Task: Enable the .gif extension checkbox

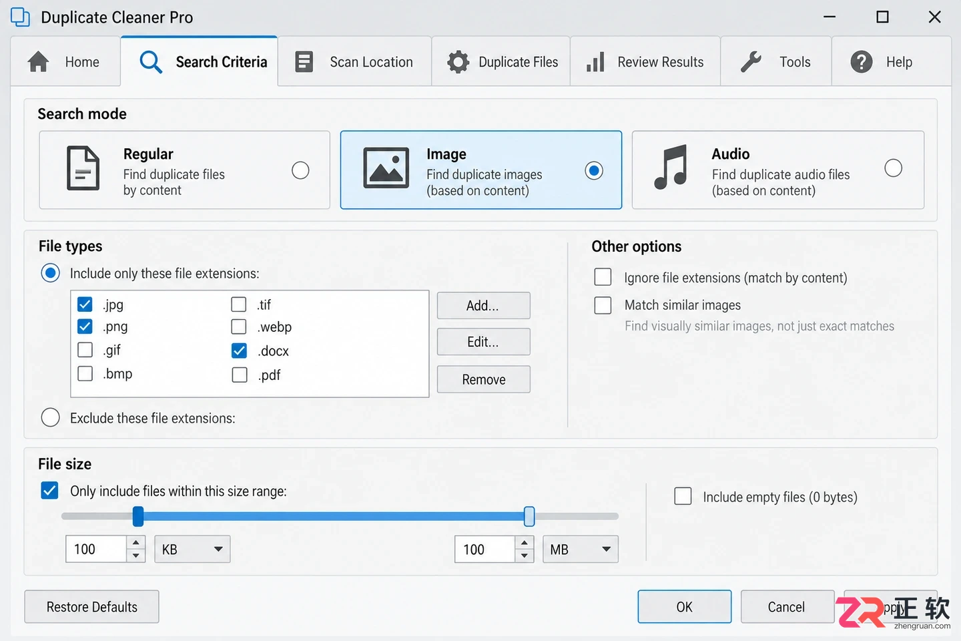Action: [85, 350]
